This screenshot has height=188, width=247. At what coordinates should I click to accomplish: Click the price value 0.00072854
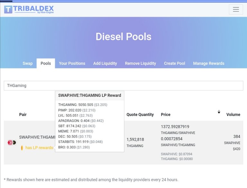(x=171, y=139)
